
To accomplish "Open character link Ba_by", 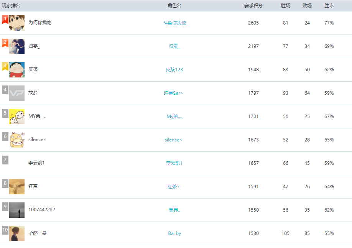I will tap(174, 233).
